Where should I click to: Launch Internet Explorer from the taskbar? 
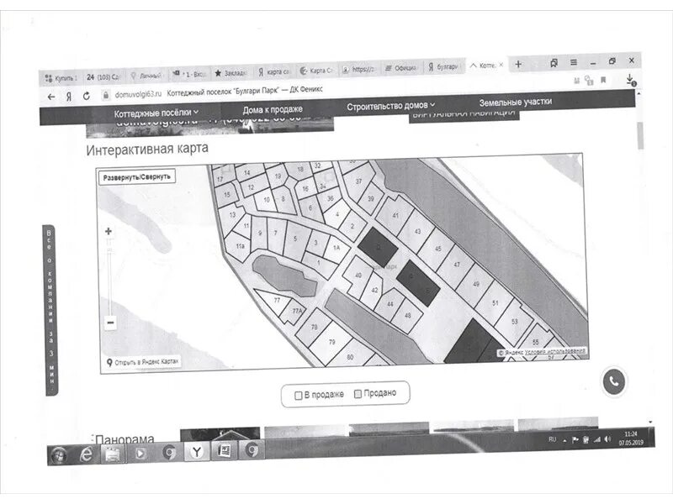pyautogui.click(x=87, y=454)
